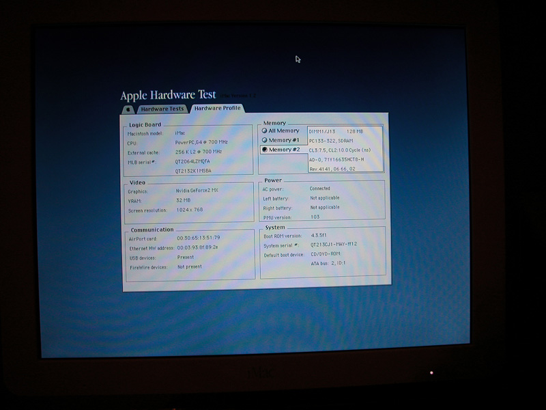
Task: Click the MLB serial number QT2064LZMQFA
Action: tap(194, 161)
